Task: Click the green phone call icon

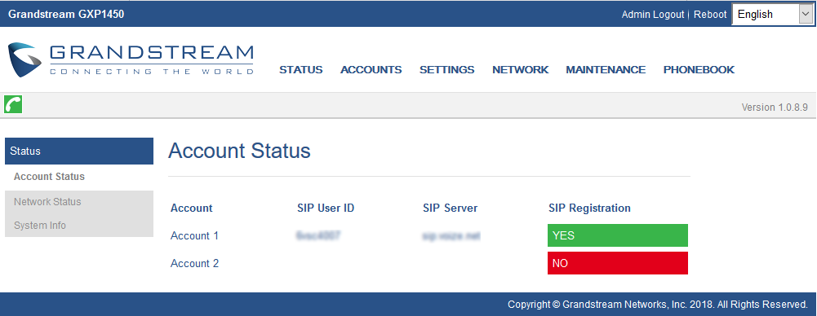Action: 13,104
